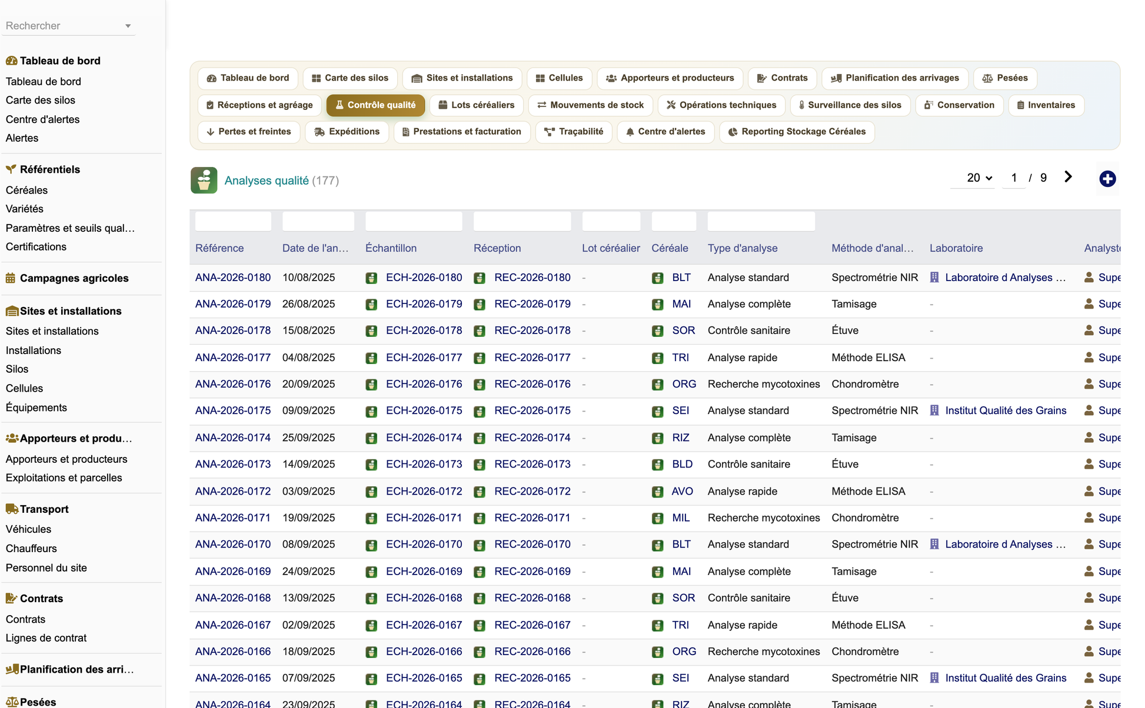Screen dimensions: 1145x708
Task: Select date 25/09/2025 cell
Action: [x=309, y=438]
